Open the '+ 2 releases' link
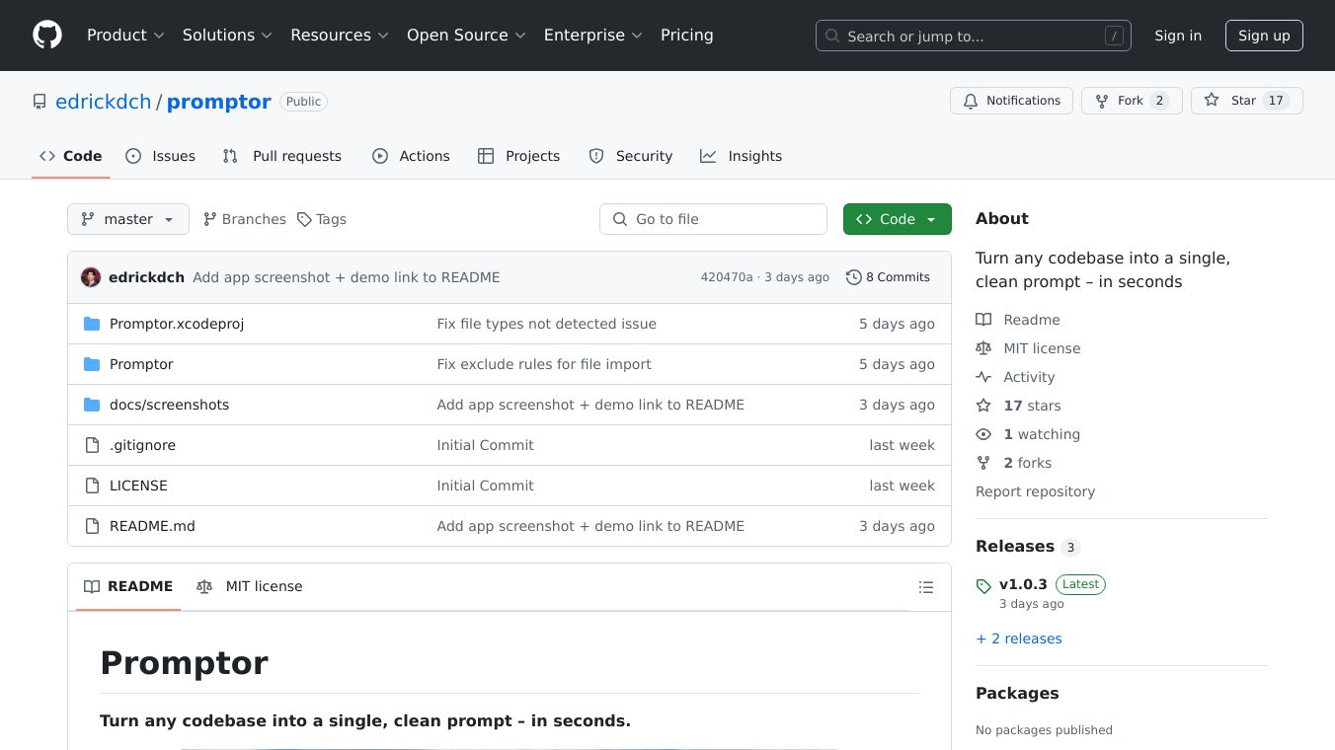 pyautogui.click(x=1019, y=638)
